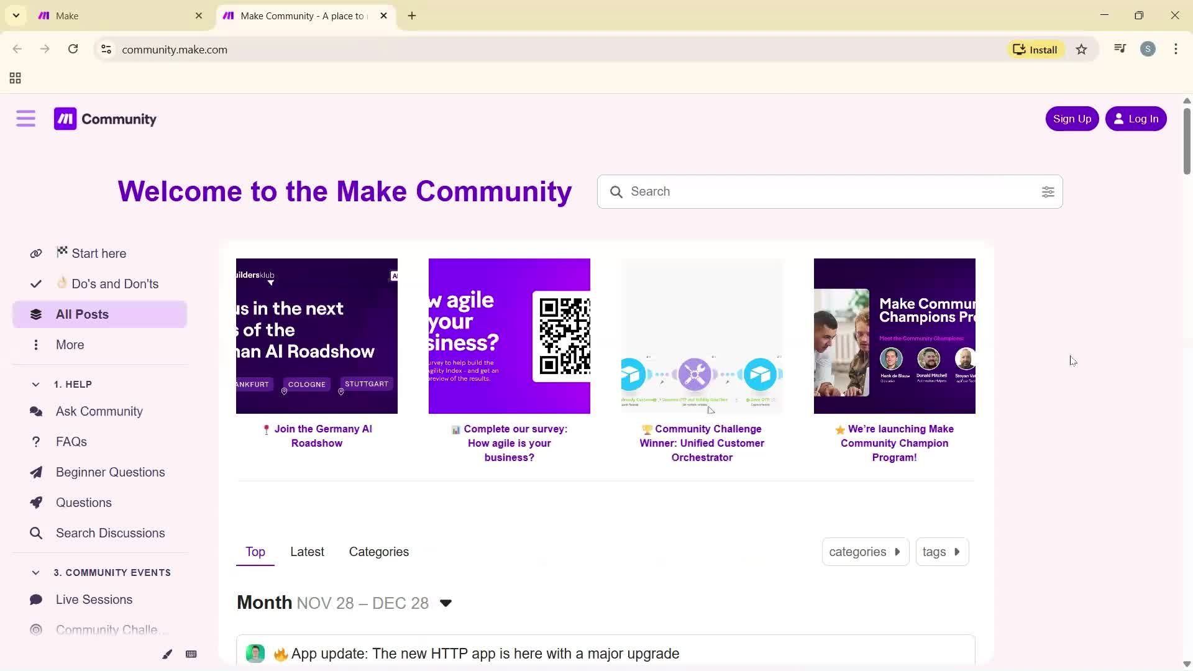Viewport: 1193px width, 671px height.
Task: Collapse the "3. COMMUNITY EVENTS" section
Action: click(x=35, y=572)
